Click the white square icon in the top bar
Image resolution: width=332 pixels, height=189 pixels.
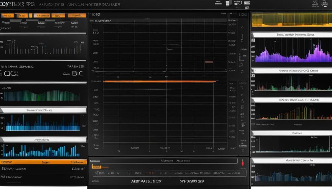[228, 3]
